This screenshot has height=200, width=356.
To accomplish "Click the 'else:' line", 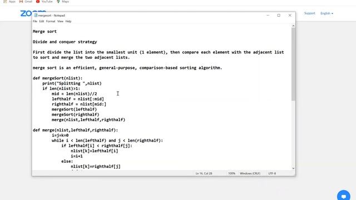I will tap(67, 162).
